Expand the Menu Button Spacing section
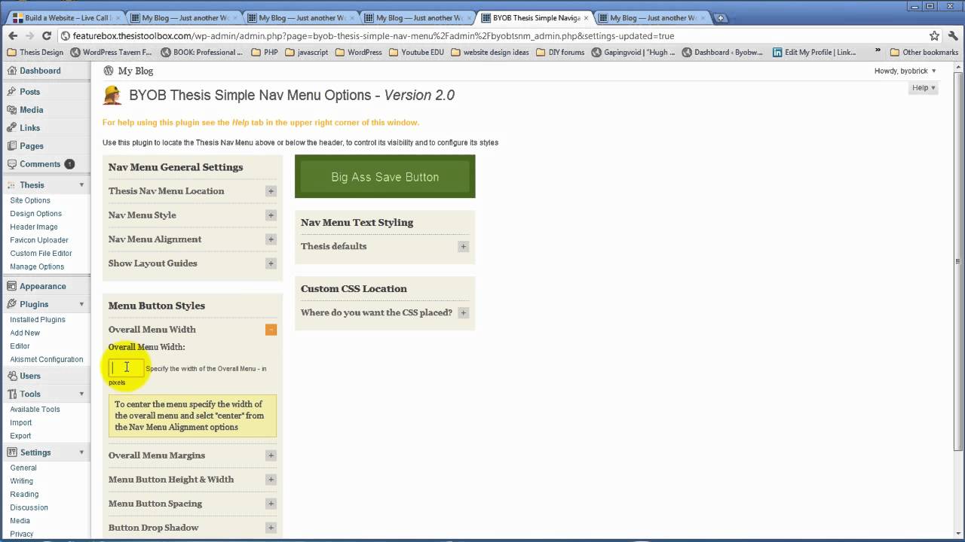The image size is (965, 542). pos(271,504)
